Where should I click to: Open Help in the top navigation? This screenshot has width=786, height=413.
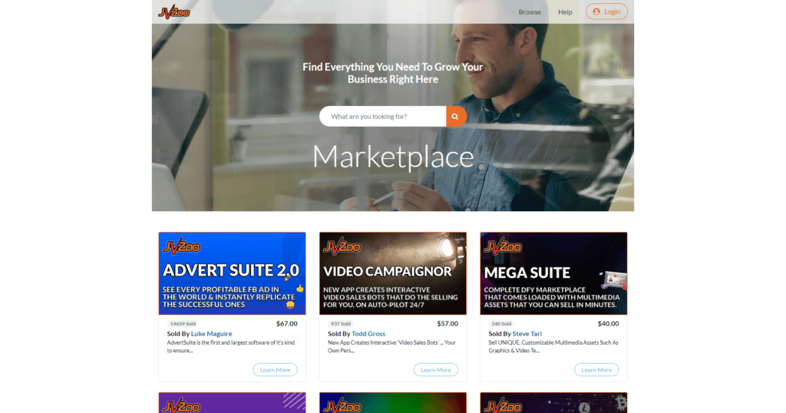565,12
